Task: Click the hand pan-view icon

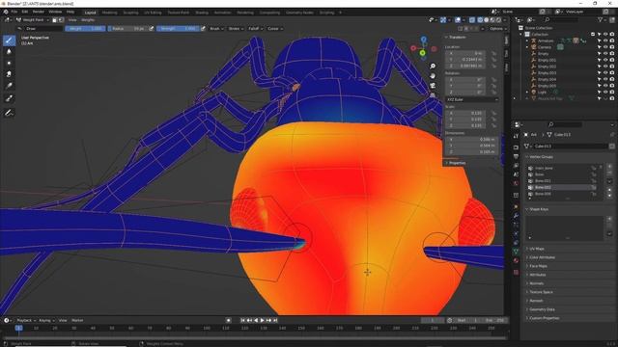Action: [x=433, y=75]
